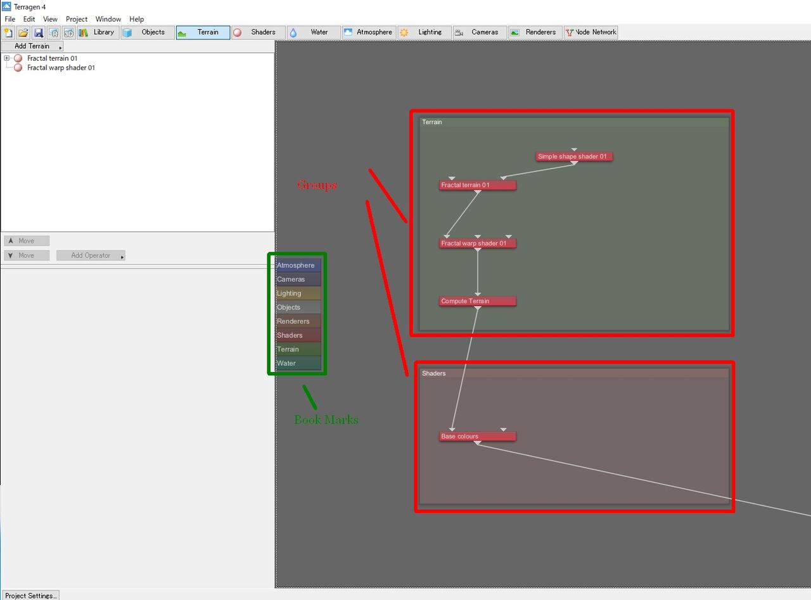Click the Shaders group title bar

574,373
